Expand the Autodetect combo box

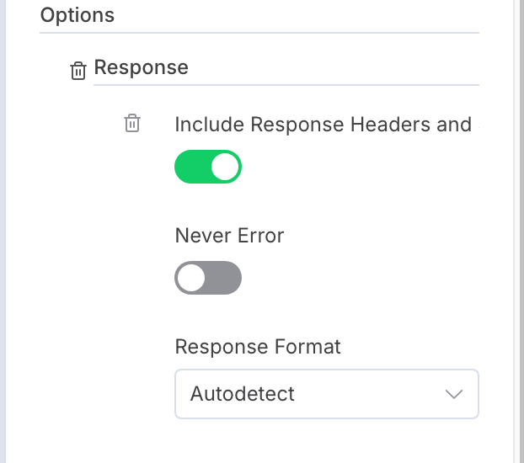[326, 394]
